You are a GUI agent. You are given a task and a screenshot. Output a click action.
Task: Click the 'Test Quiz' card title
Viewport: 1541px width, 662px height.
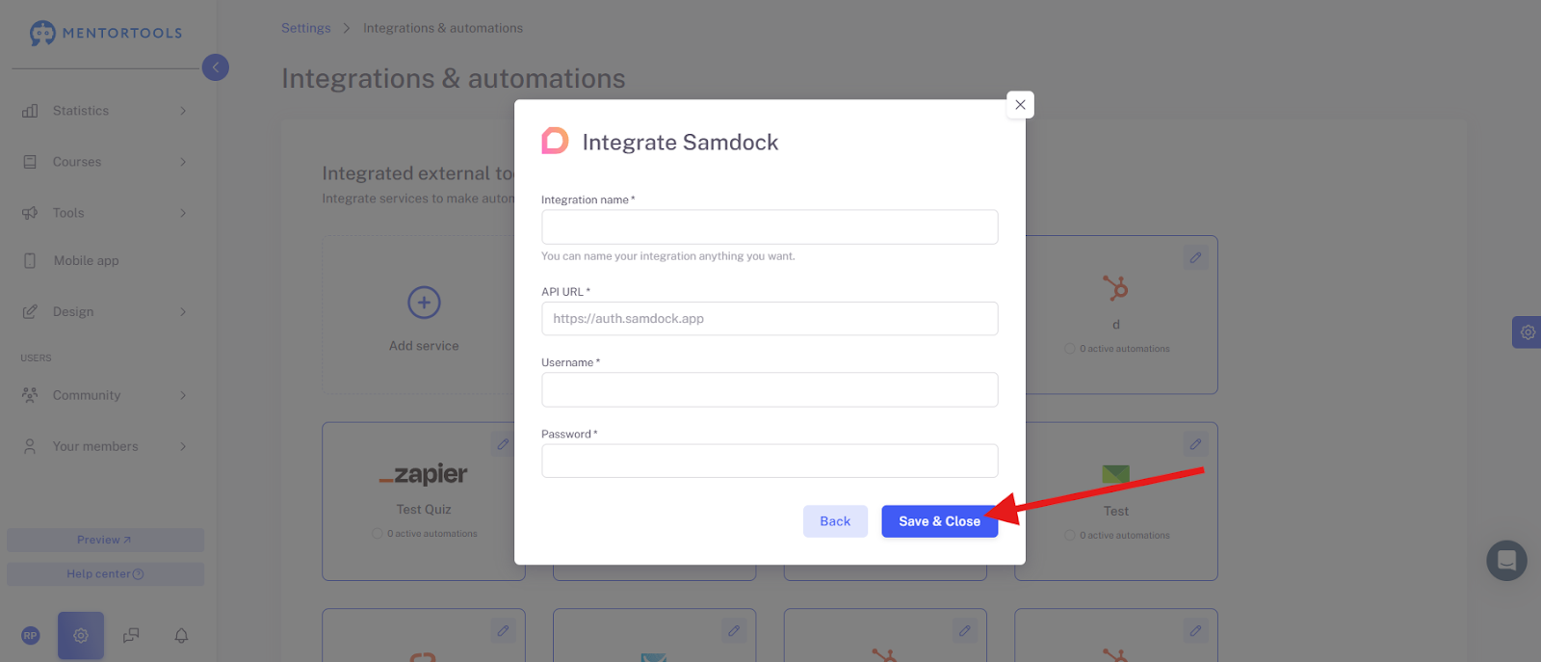[x=424, y=510]
